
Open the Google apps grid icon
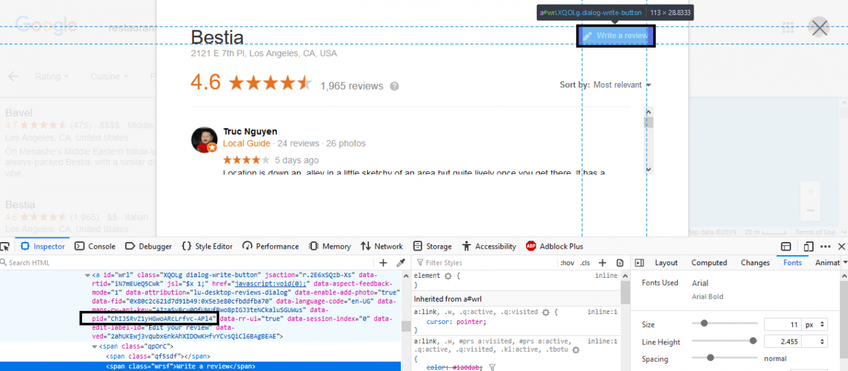click(x=788, y=28)
